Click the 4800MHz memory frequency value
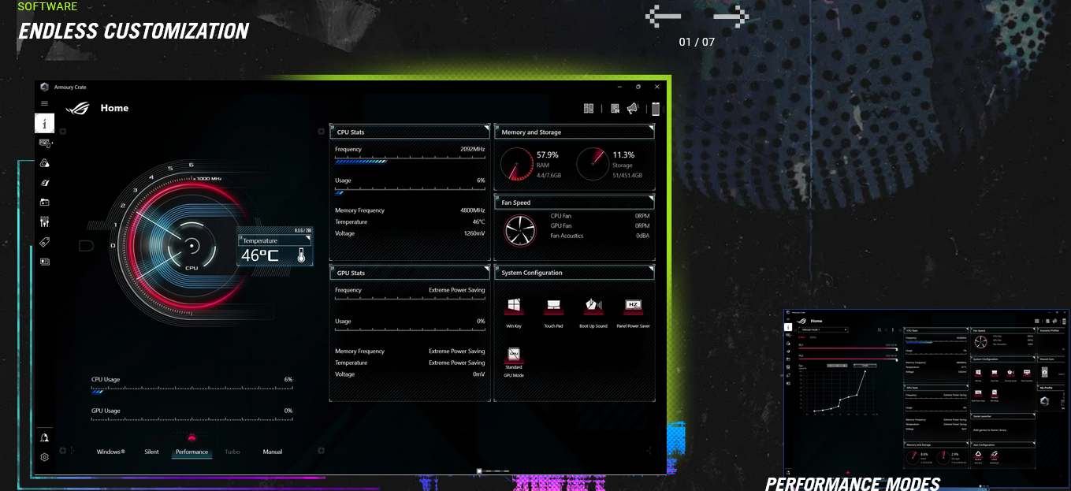The height and width of the screenshot is (491, 1071). pos(473,210)
